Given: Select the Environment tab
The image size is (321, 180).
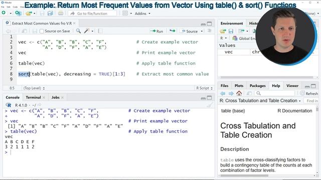Looking at the screenshot, I should click(x=232, y=23).
